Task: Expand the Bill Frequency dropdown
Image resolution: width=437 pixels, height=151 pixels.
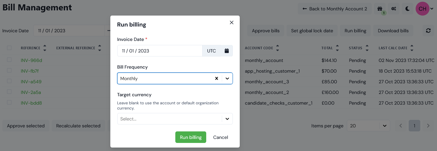Action: [227, 78]
